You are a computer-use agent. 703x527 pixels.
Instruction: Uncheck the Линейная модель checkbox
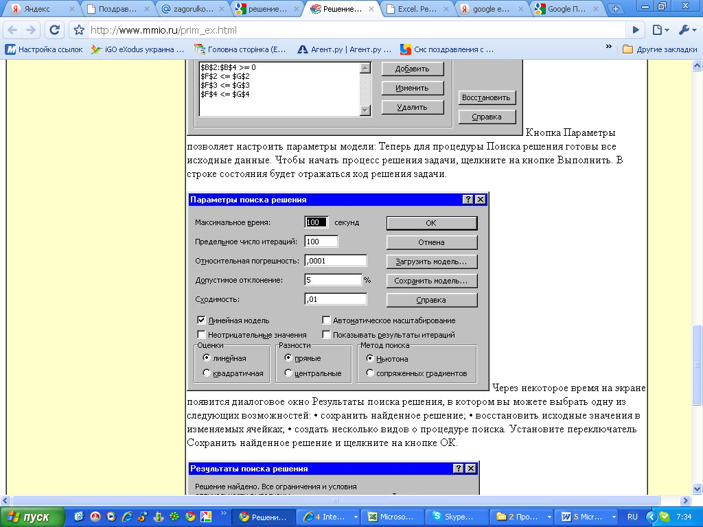pos(201,320)
